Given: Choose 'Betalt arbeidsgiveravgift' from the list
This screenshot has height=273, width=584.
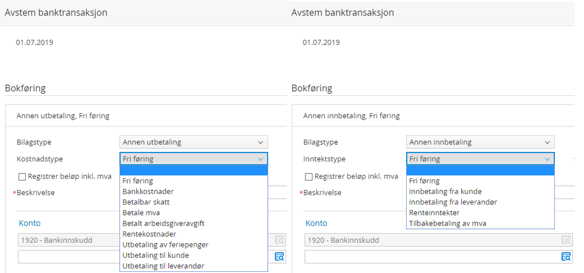Looking at the screenshot, I should (163, 223).
